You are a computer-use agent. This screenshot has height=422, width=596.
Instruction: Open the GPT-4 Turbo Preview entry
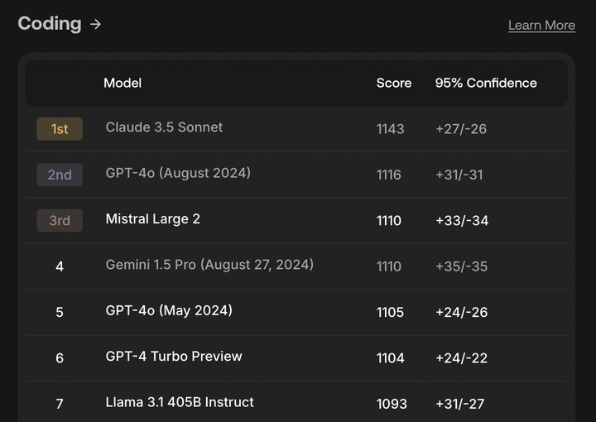click(174, 356)
